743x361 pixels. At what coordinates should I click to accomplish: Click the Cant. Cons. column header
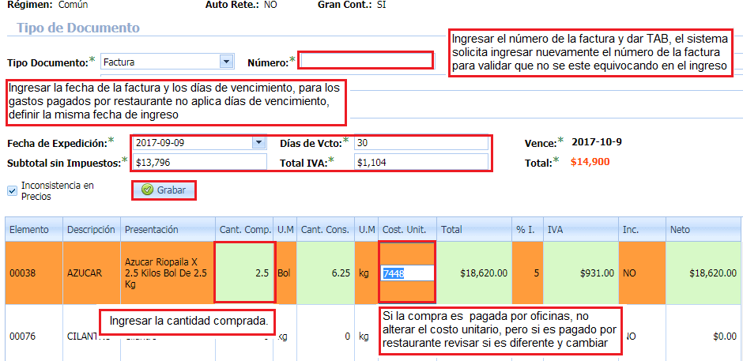point(326,230)
